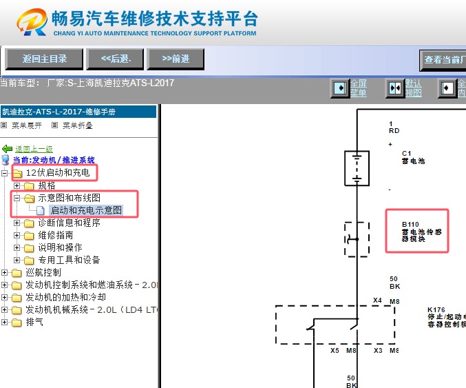466x388 pixels.
Task: Click the 返回主目录 button
Action: pyautogui.click(x=44, y=59)
